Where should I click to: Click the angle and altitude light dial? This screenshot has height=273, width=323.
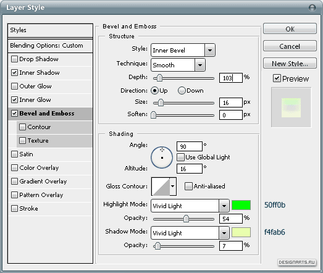162,157
